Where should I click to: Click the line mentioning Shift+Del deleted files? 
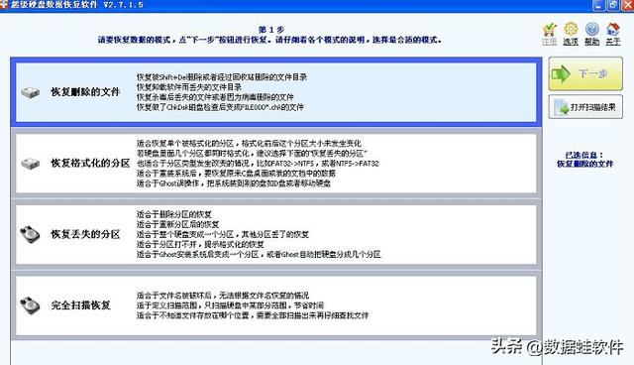pyautogui.click(x=222, y=77)
